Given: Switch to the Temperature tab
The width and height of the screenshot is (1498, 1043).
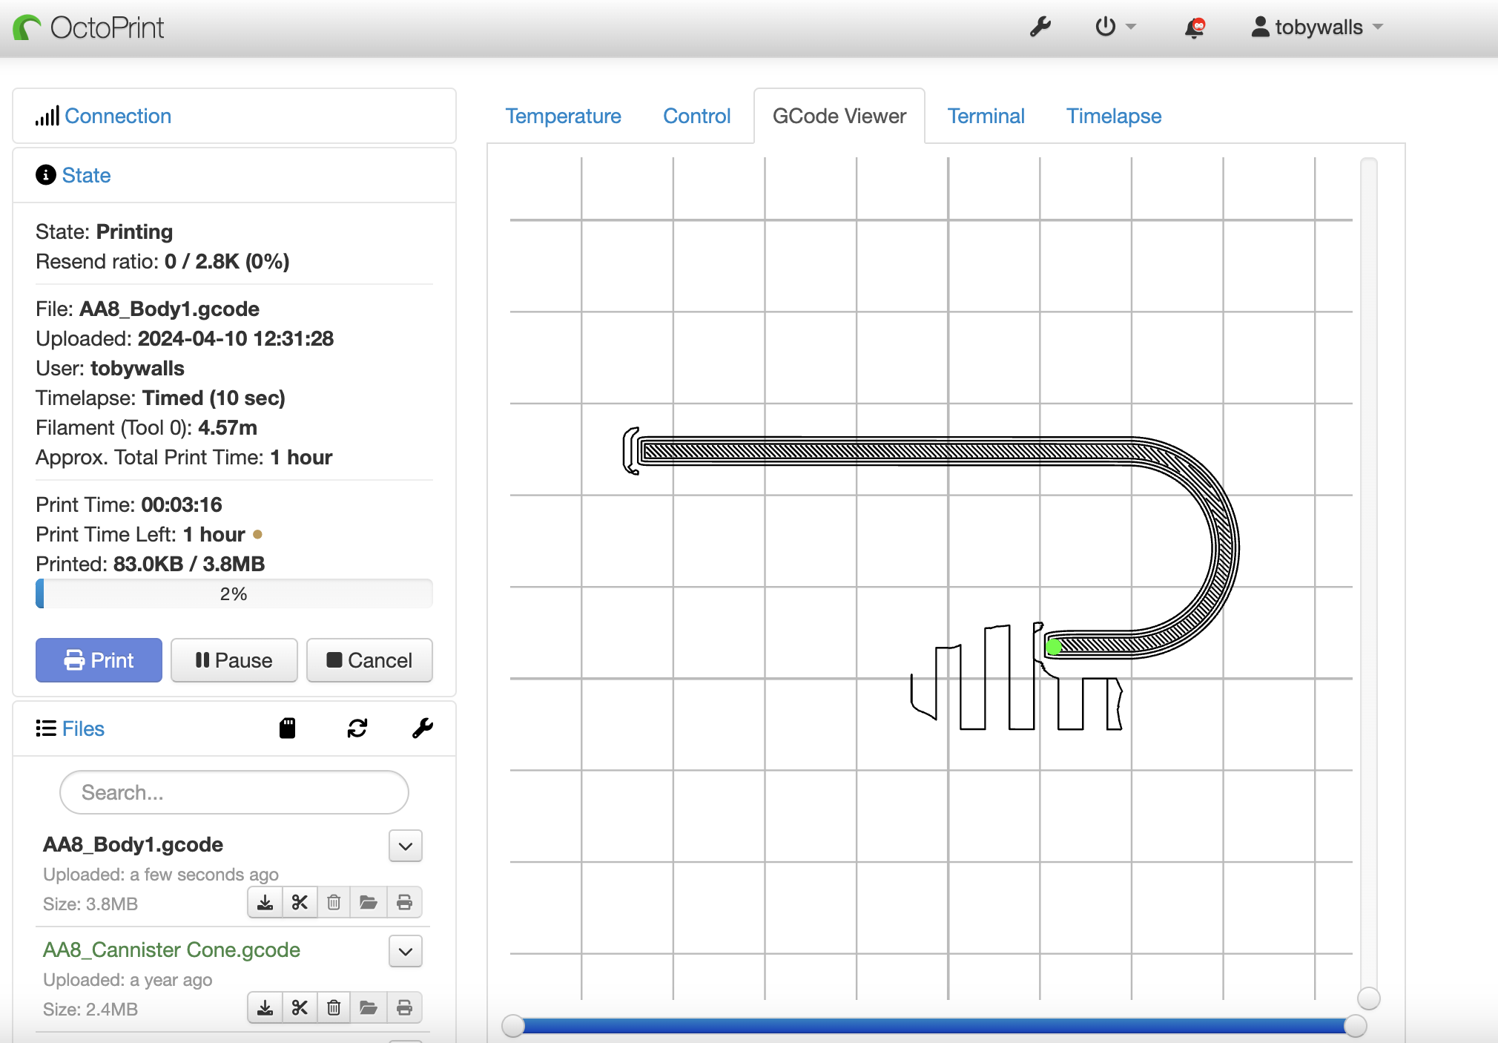Looking at the screenshot, I should tap(563, 116).
